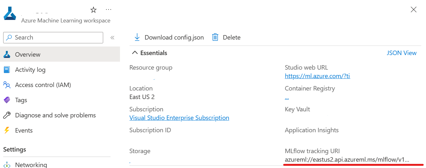
Task: Favorite the workspace with the star icon
Action: (x=93, y=10)
